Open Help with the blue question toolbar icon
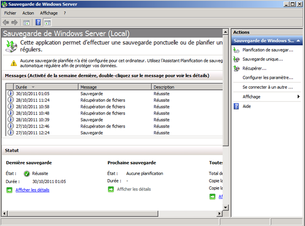The width and height of the screenshot is (305, 226). click(x=38, y=22)
